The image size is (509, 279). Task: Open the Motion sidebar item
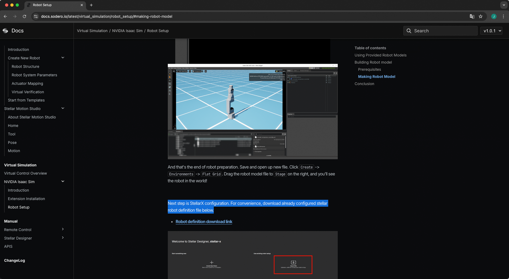14,151
